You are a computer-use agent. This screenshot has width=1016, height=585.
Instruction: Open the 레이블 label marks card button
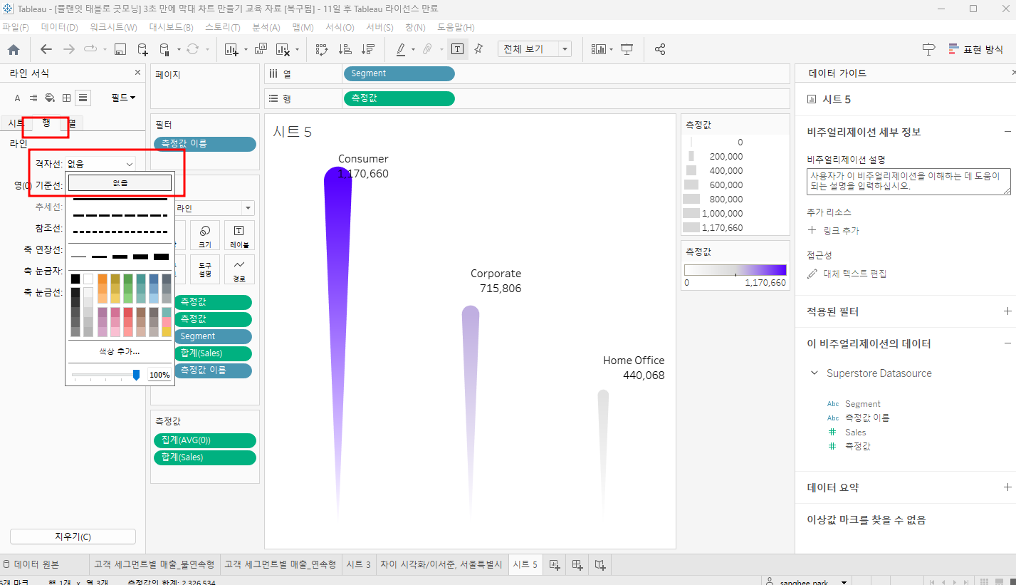pos(239,235)
